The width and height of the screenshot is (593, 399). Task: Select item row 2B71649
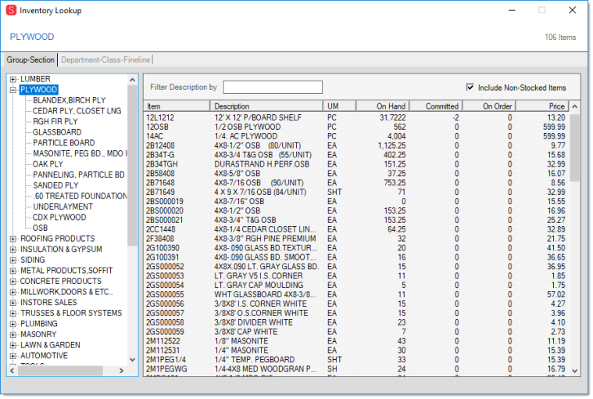pyautogui.click(x=356, y=192)
